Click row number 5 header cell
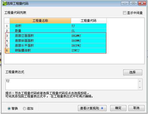The image size is (148, 115). click(7, 46)
